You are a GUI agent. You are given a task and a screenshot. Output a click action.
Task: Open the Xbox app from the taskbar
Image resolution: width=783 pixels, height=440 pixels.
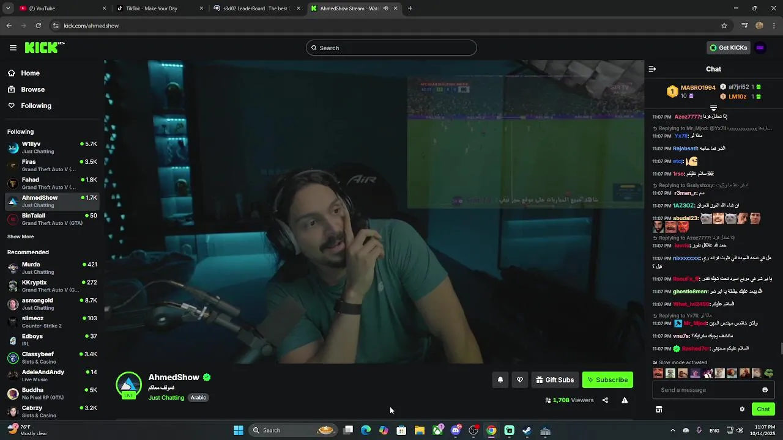437,430
